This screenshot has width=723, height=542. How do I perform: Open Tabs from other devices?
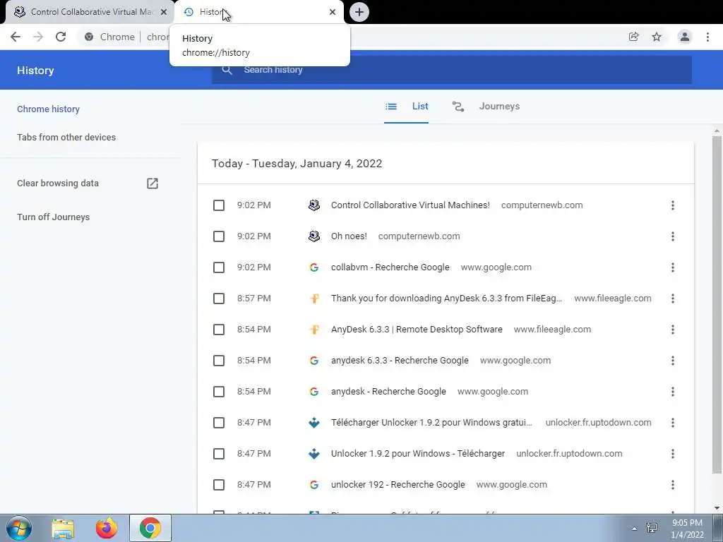pyautogui.click(x=66, y=138)
